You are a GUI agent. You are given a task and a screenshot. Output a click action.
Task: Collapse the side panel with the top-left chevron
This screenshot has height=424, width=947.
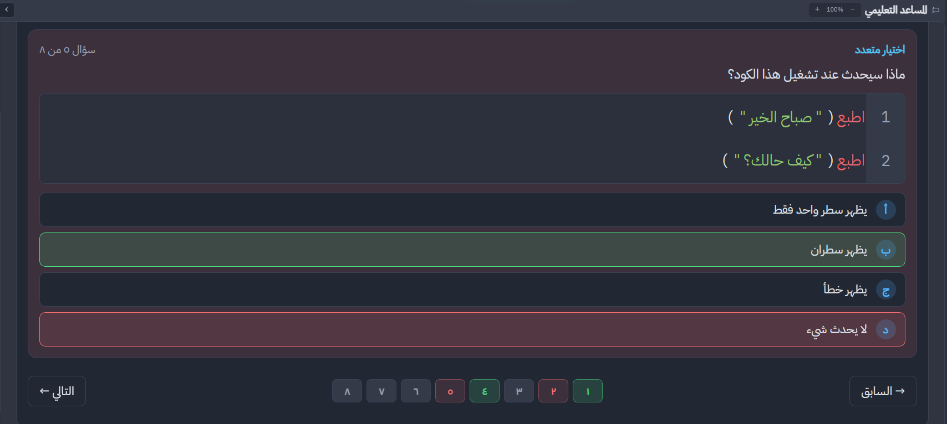[7, 9]
